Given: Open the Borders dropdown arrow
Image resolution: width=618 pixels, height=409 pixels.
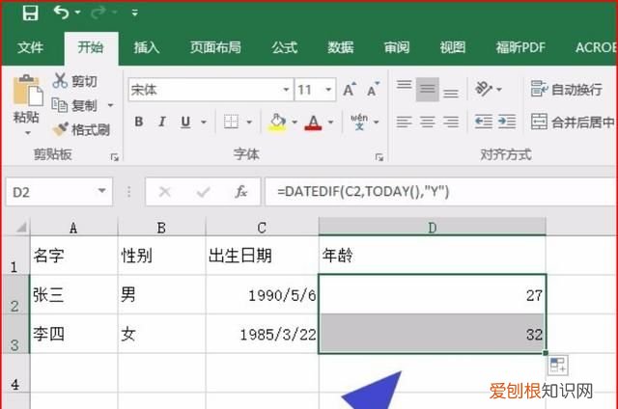Looking at the screenshot, I should pyautogui.click(x=249, y=123).
